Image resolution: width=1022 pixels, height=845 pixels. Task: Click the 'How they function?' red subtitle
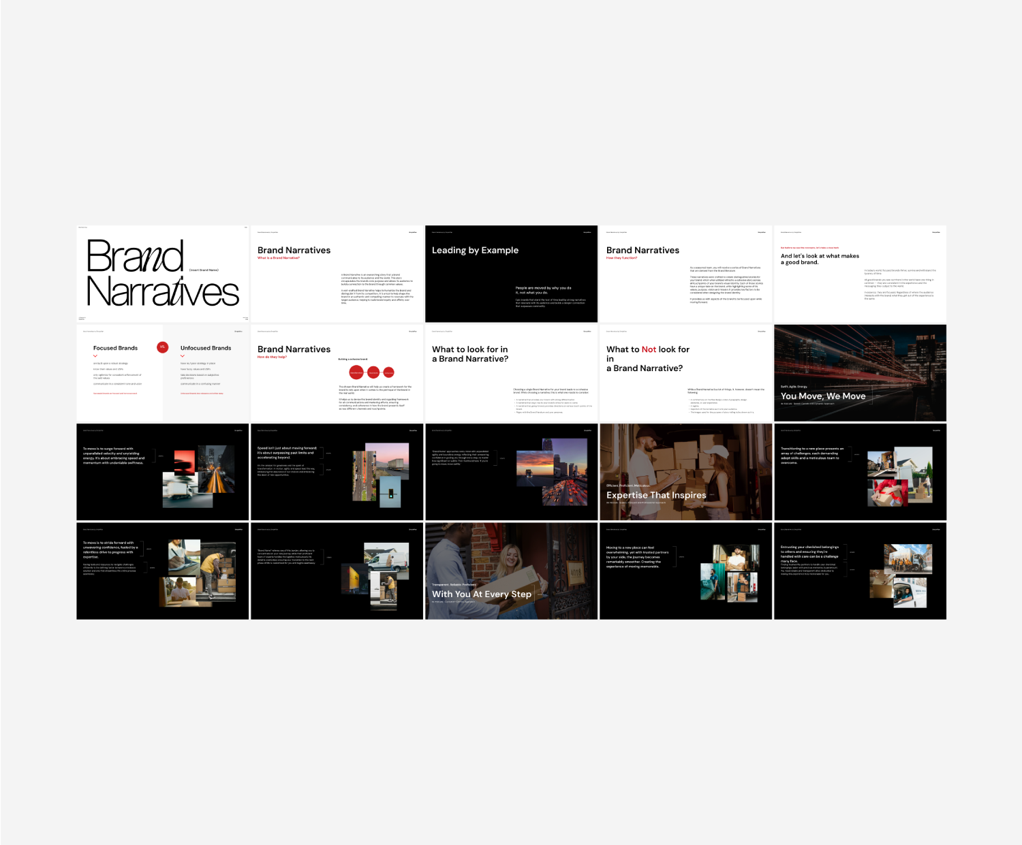click(x=621, y=258)
